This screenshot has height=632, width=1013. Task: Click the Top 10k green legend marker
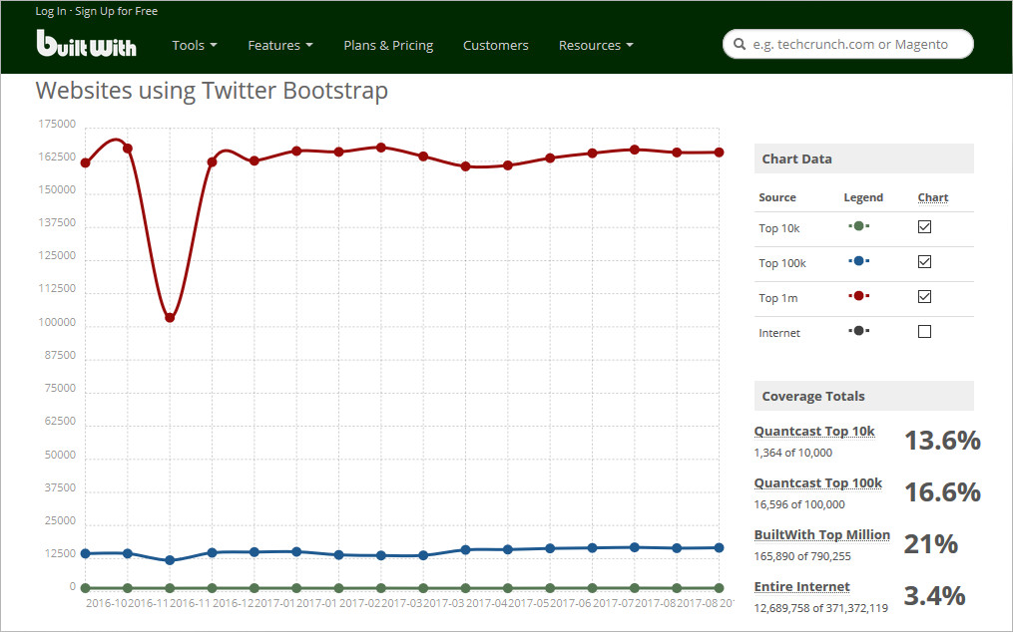(858, 226)
